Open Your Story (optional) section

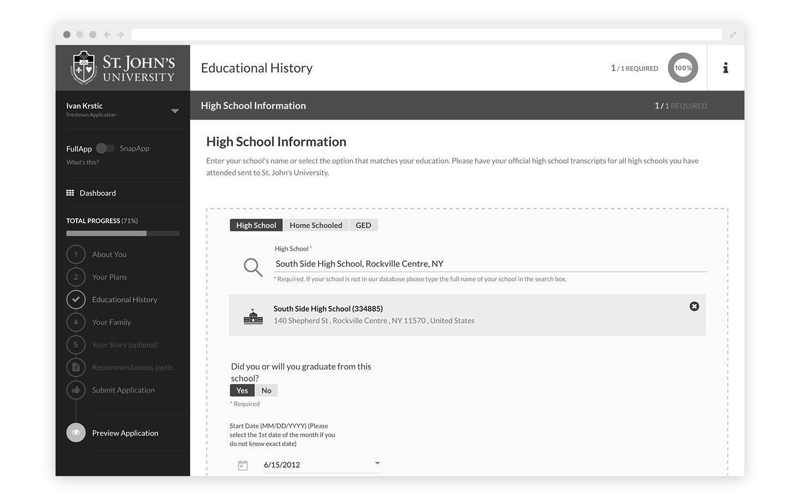[125, 345]
